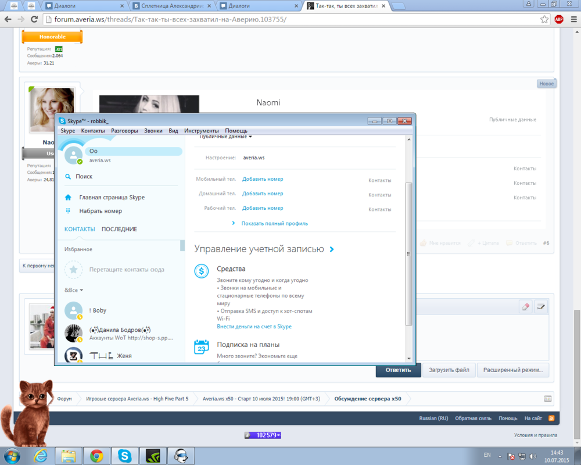Bookmark page with the star icon
Screen dimensions: 581x465
coord(544,19)
